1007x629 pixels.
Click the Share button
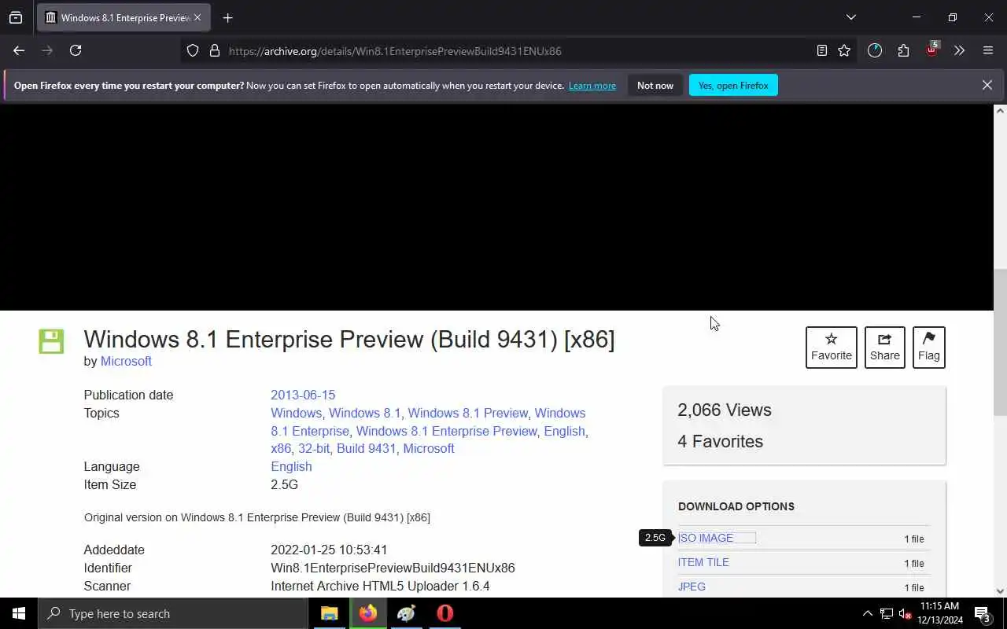coord(885,348)
